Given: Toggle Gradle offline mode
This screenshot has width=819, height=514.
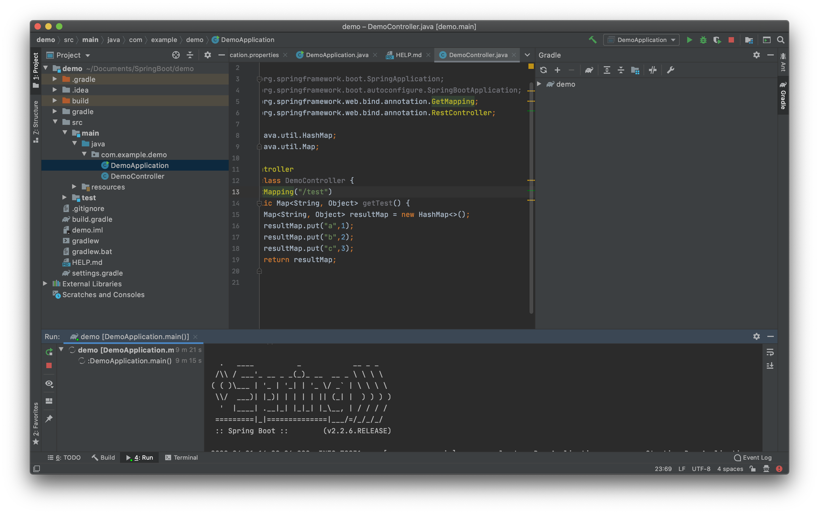Looking at the screenshot, I should (652, 70).
